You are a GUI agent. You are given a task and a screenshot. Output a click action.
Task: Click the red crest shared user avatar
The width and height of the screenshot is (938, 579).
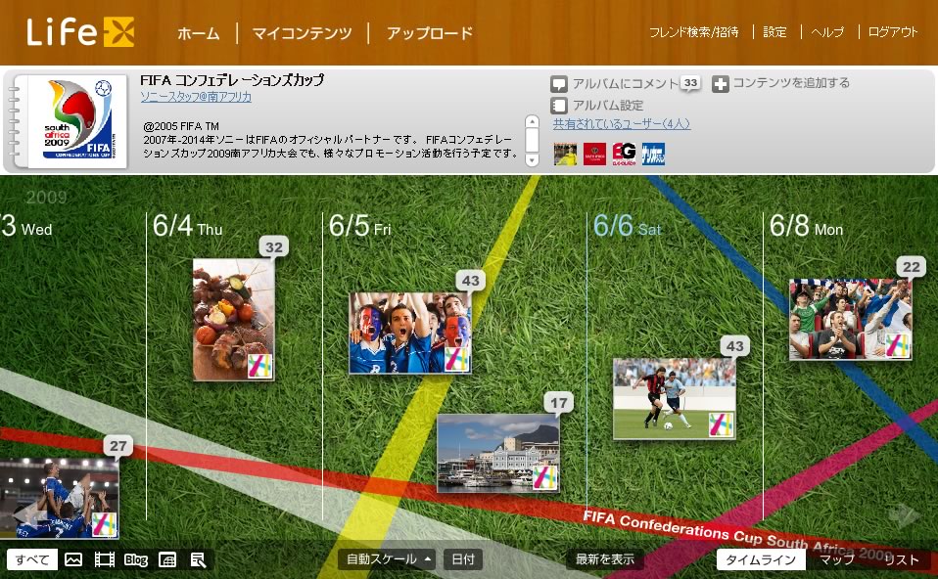click(x=594, y=154)
